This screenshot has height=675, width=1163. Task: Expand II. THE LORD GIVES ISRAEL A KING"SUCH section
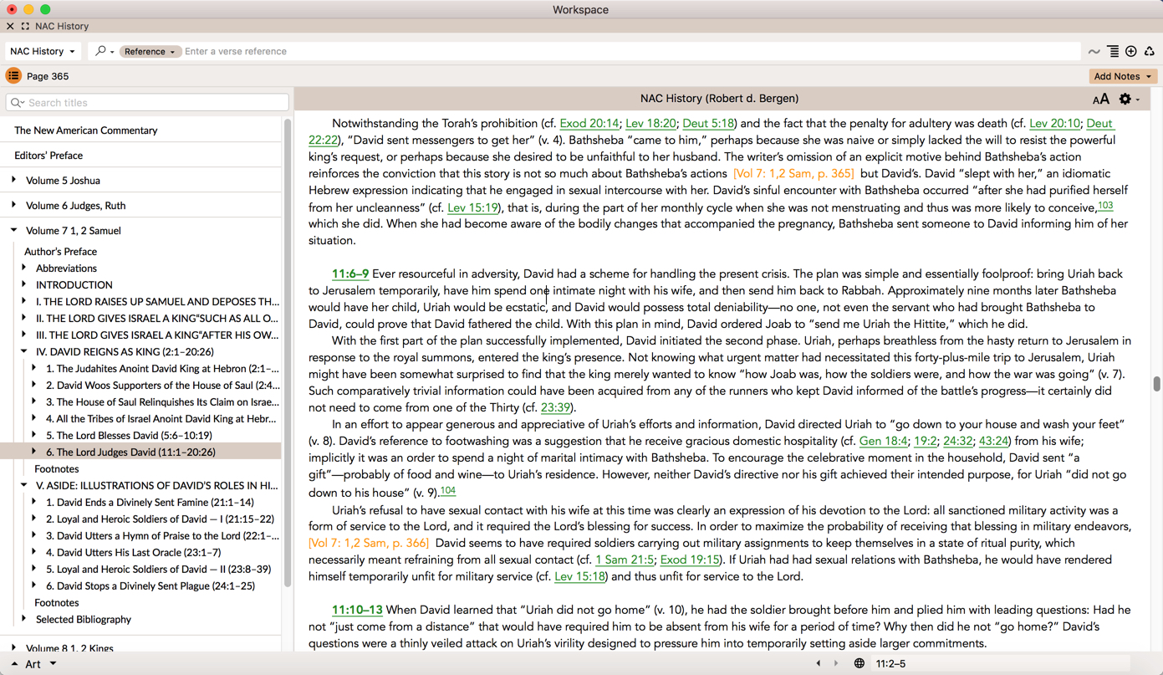coord(23,318)
